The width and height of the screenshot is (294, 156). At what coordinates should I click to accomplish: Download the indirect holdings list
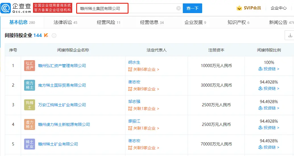pyautogui.click(x=290, y=35)
